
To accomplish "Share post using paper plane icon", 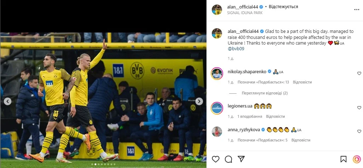I will [241, 159].
